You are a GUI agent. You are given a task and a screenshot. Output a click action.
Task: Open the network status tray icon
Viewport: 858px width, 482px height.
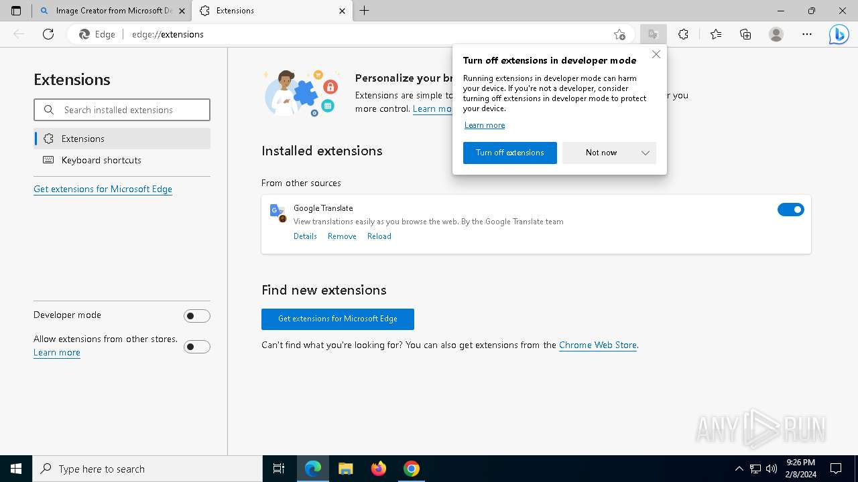coord(755,469)
